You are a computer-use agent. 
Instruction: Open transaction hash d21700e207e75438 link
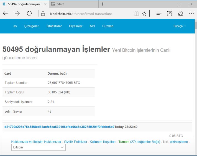pyautogui.click(x=59, y=127)
